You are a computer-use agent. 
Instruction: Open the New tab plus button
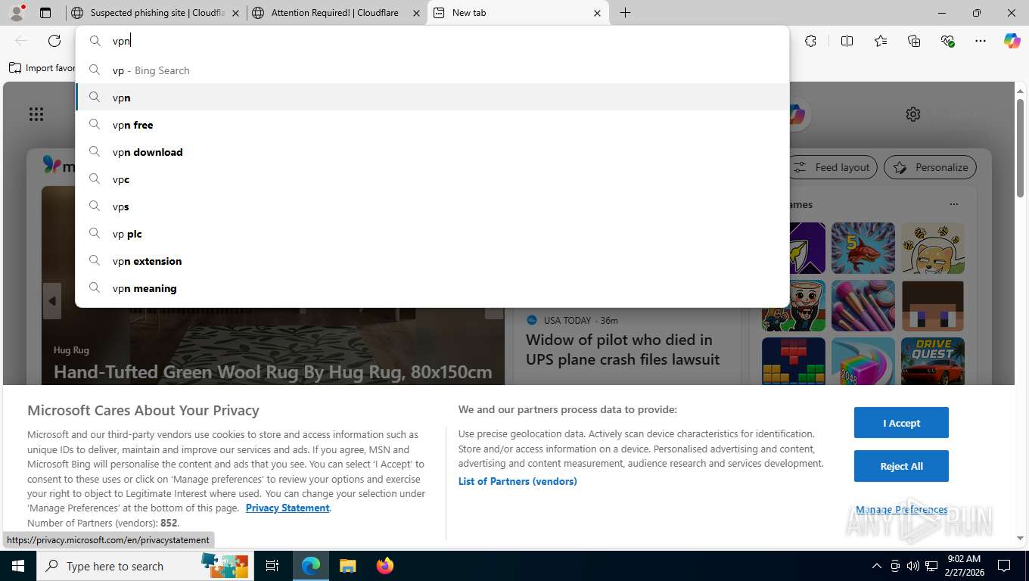(x=625, y=13)
